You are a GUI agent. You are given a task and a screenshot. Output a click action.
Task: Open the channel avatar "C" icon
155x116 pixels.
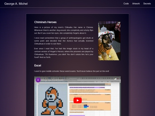click(x=38, y=80)
